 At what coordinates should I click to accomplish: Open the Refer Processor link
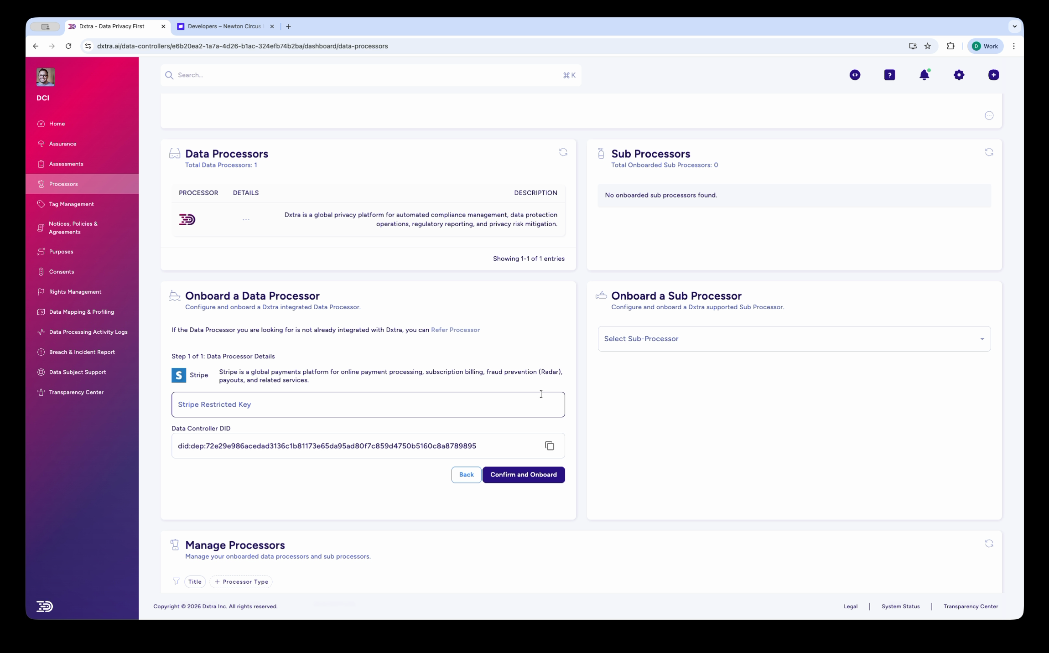click(x=455, y=329)
